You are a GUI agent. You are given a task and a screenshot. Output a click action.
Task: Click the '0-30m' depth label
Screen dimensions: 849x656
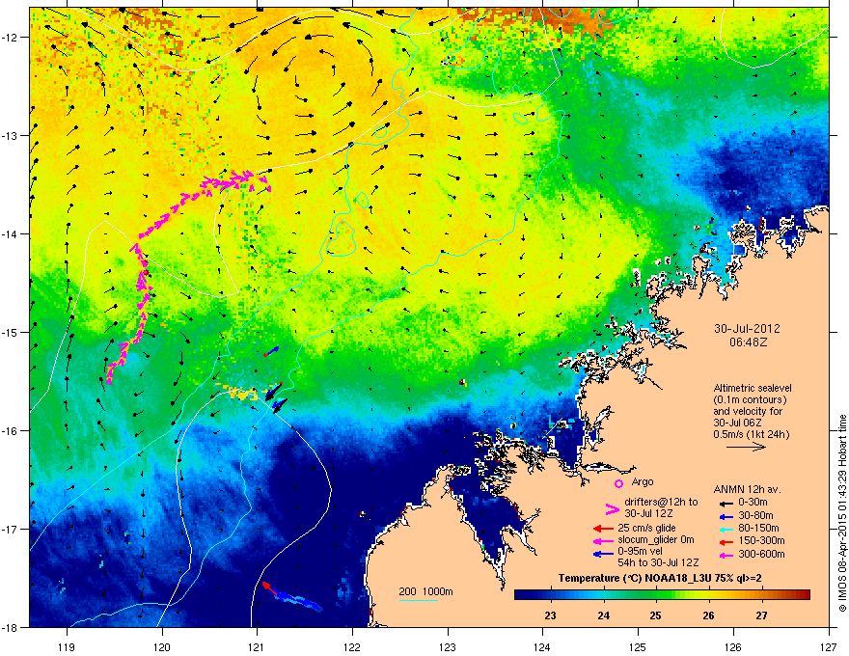click(753, 503)
